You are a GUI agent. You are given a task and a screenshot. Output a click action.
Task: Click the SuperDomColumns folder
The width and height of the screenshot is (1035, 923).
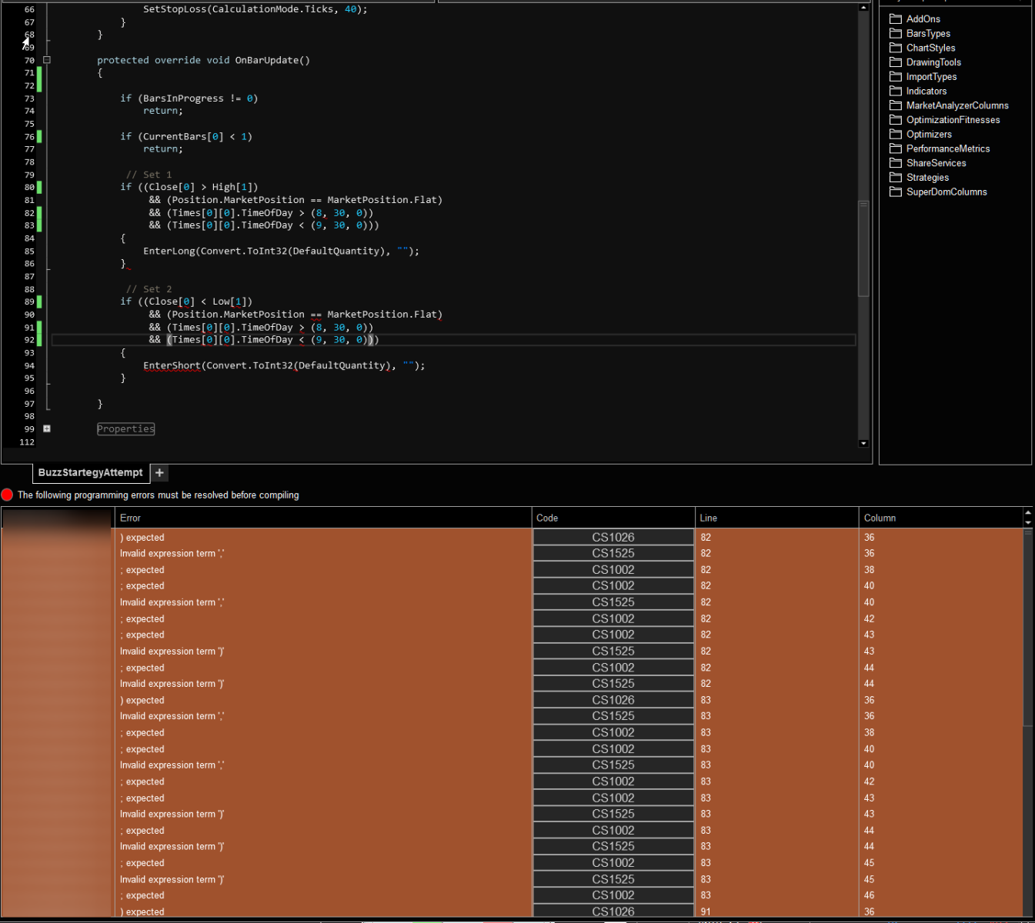pyautogui.click(x=946, y=192)
